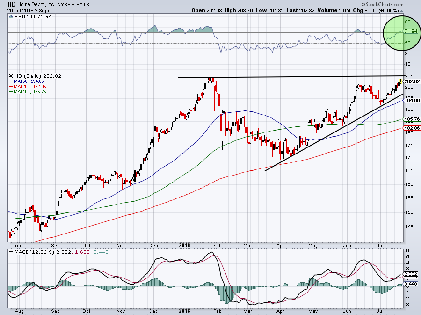The height and width of the screenshot is (315, 421).
Task: Click the Open 202.08 value
Action: (207, 10)
